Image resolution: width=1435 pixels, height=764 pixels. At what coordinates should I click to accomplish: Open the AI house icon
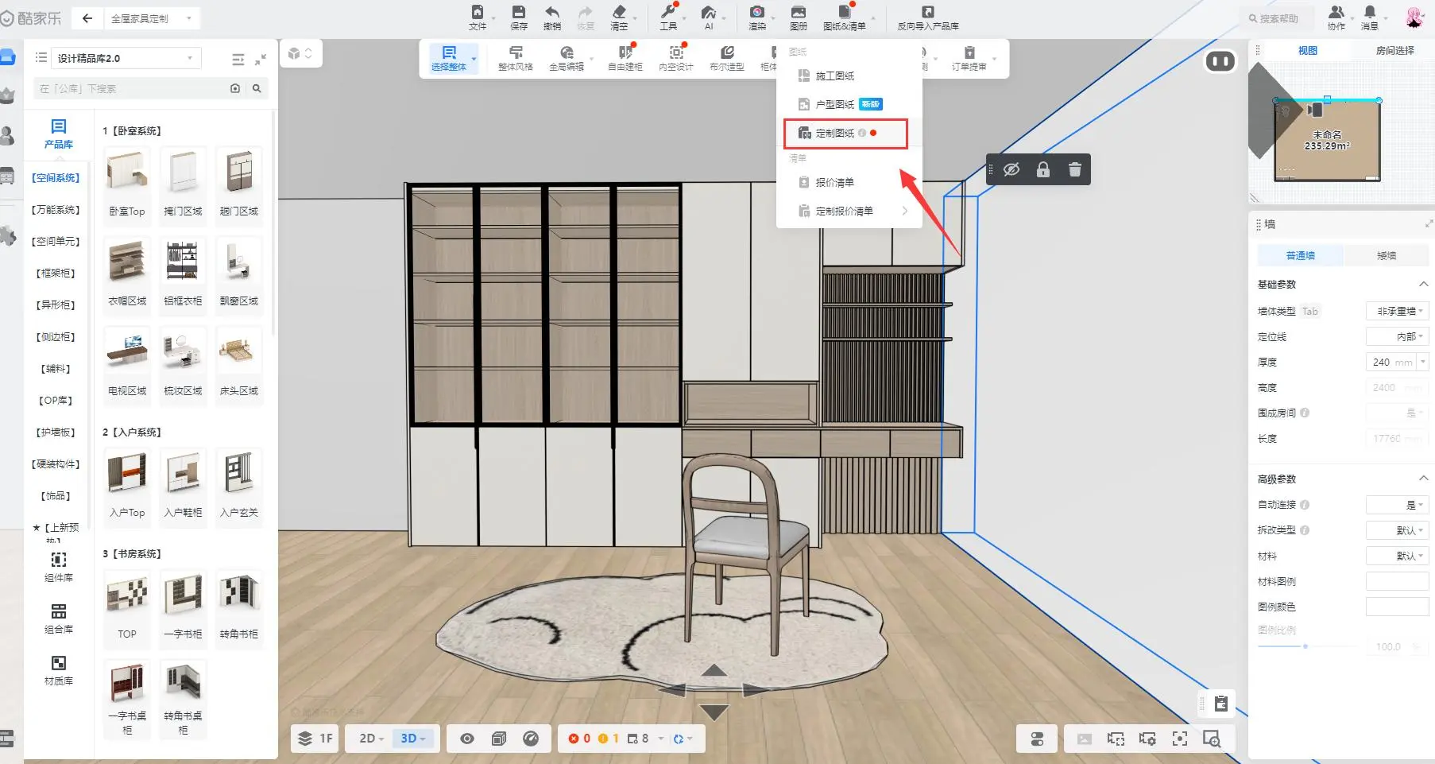[x=708, y=12]
